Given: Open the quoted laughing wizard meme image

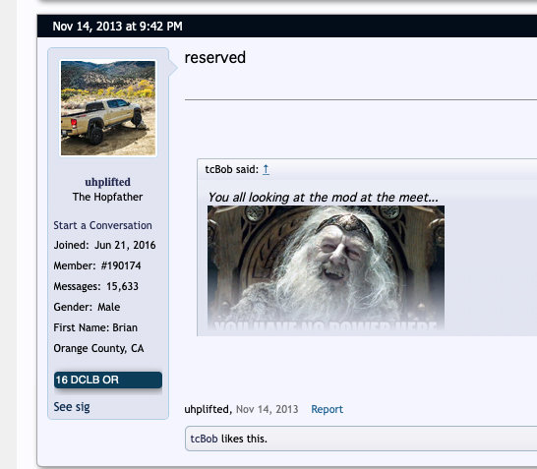Looking at the screenshot, I should [x=326, y=267].
